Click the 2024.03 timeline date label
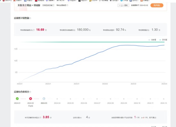This screenshot has height=127, width=176. click(x=44, y=103)
